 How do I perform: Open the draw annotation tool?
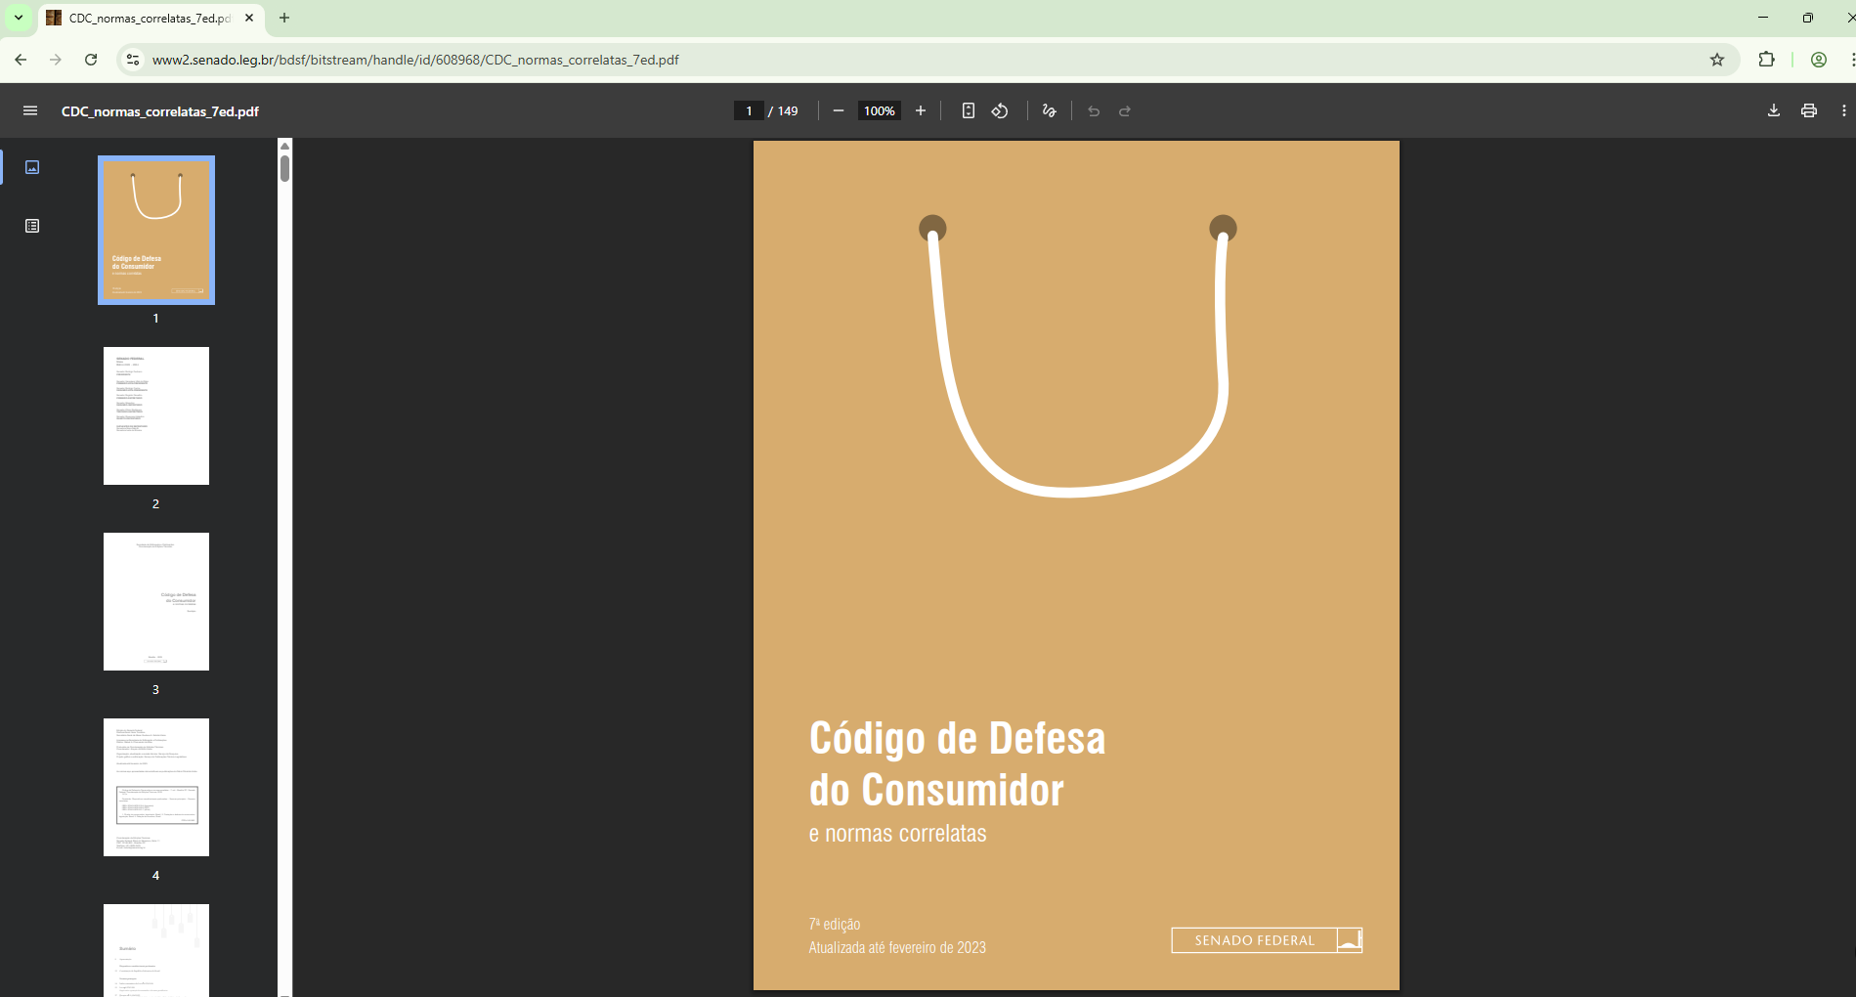pos(1049,111)
